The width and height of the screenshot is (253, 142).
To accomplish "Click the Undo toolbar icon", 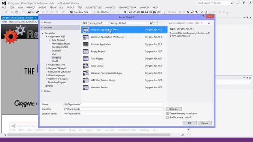I will 57,12.
